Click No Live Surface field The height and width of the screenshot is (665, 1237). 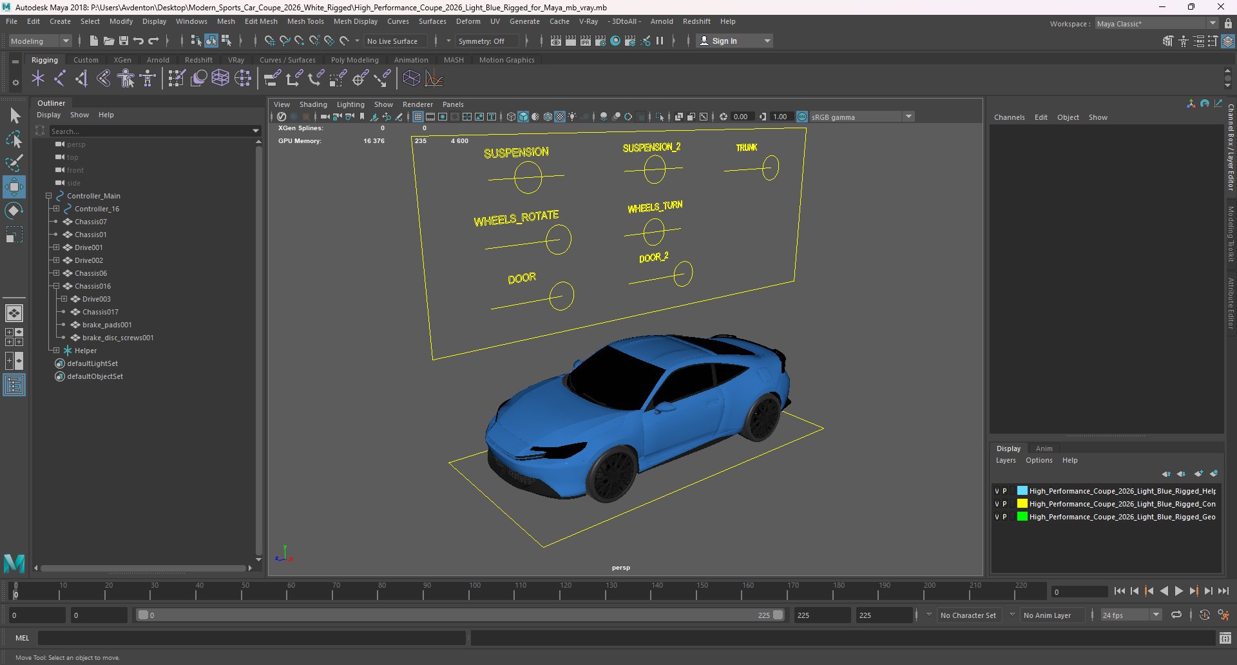(395, 41)
